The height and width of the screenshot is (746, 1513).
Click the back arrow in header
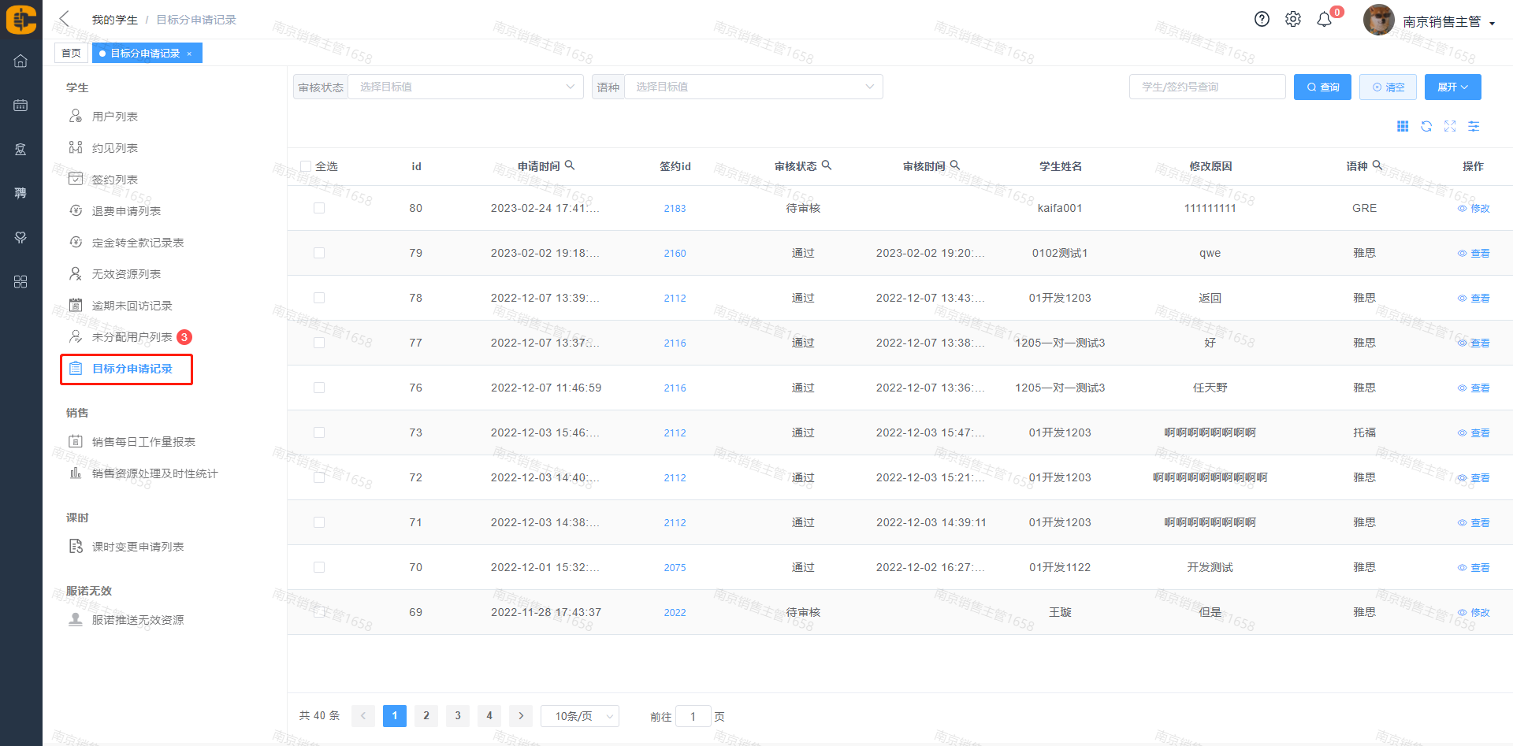point(65,19)
